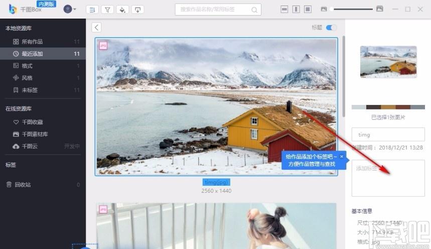Toggle the 标题 title switch

point(331,28)
